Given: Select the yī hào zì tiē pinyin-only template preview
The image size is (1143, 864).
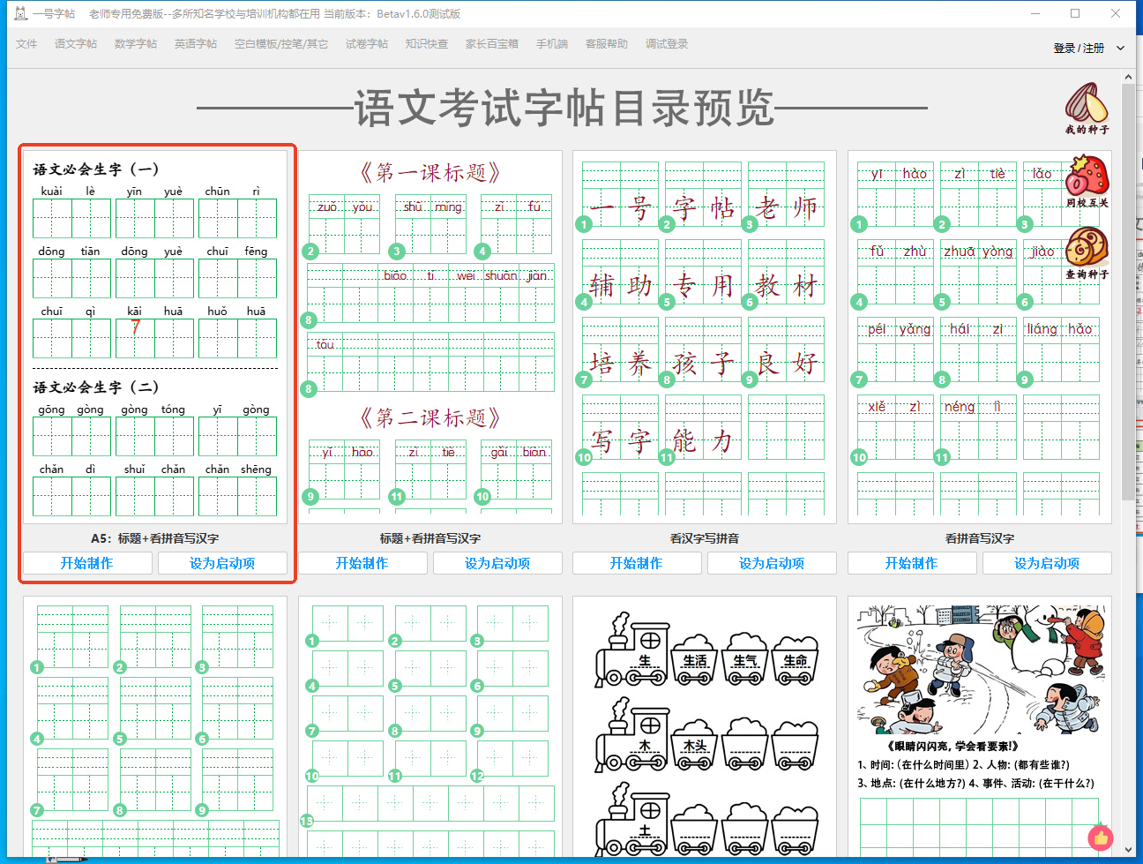Looking at the screenshot, I should (x=980, y=337).
